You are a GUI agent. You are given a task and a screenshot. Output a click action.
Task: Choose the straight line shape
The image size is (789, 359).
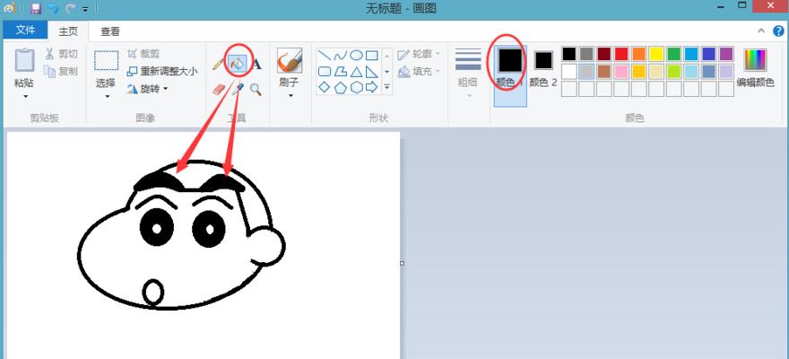tap(325, 56)
